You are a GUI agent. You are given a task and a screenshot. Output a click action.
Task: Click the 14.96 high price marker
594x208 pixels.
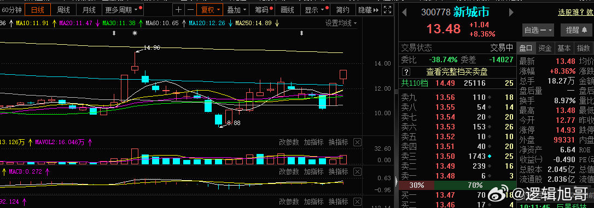click(152, 47)
